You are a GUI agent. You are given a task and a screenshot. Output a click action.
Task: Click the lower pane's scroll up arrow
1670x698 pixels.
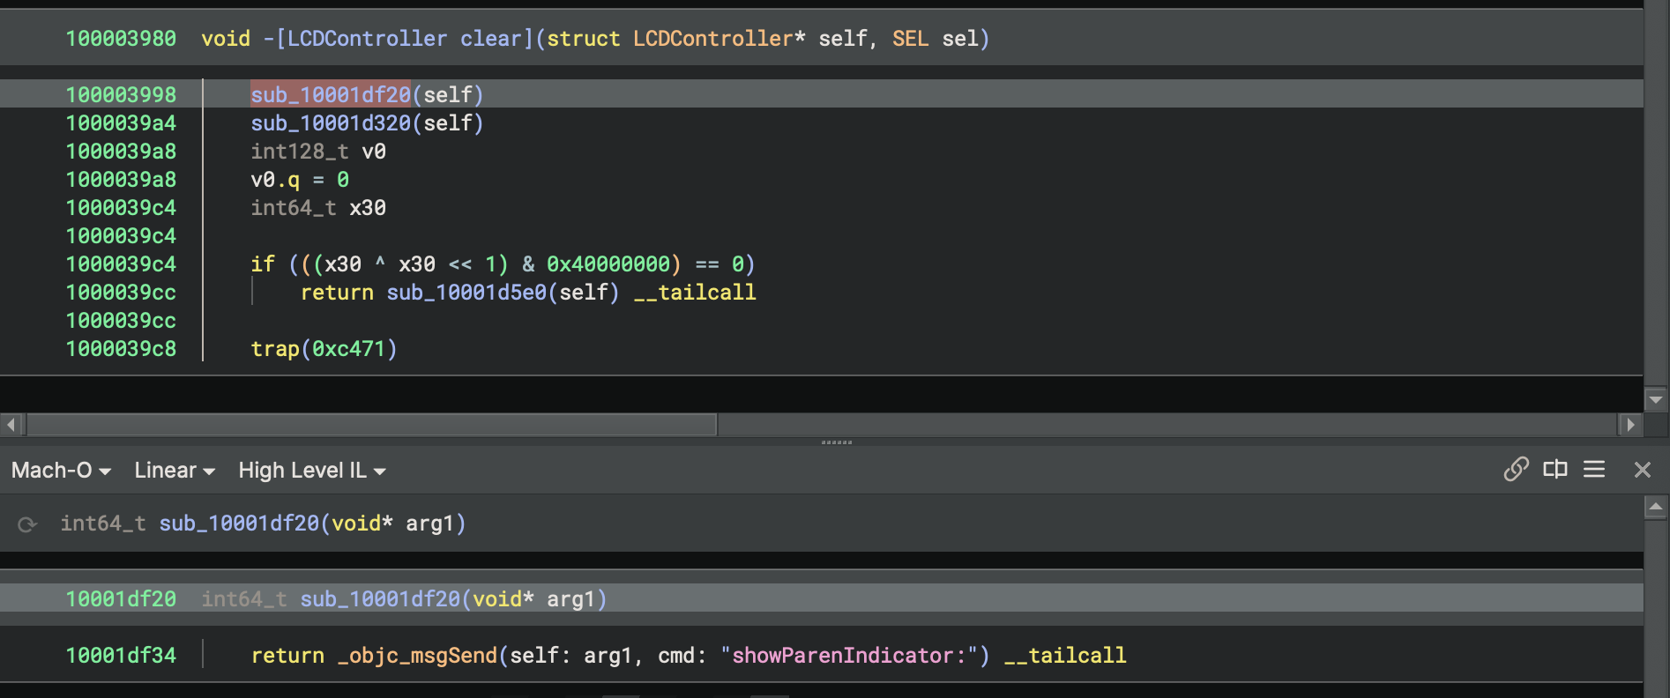[x=1655, y=508]
